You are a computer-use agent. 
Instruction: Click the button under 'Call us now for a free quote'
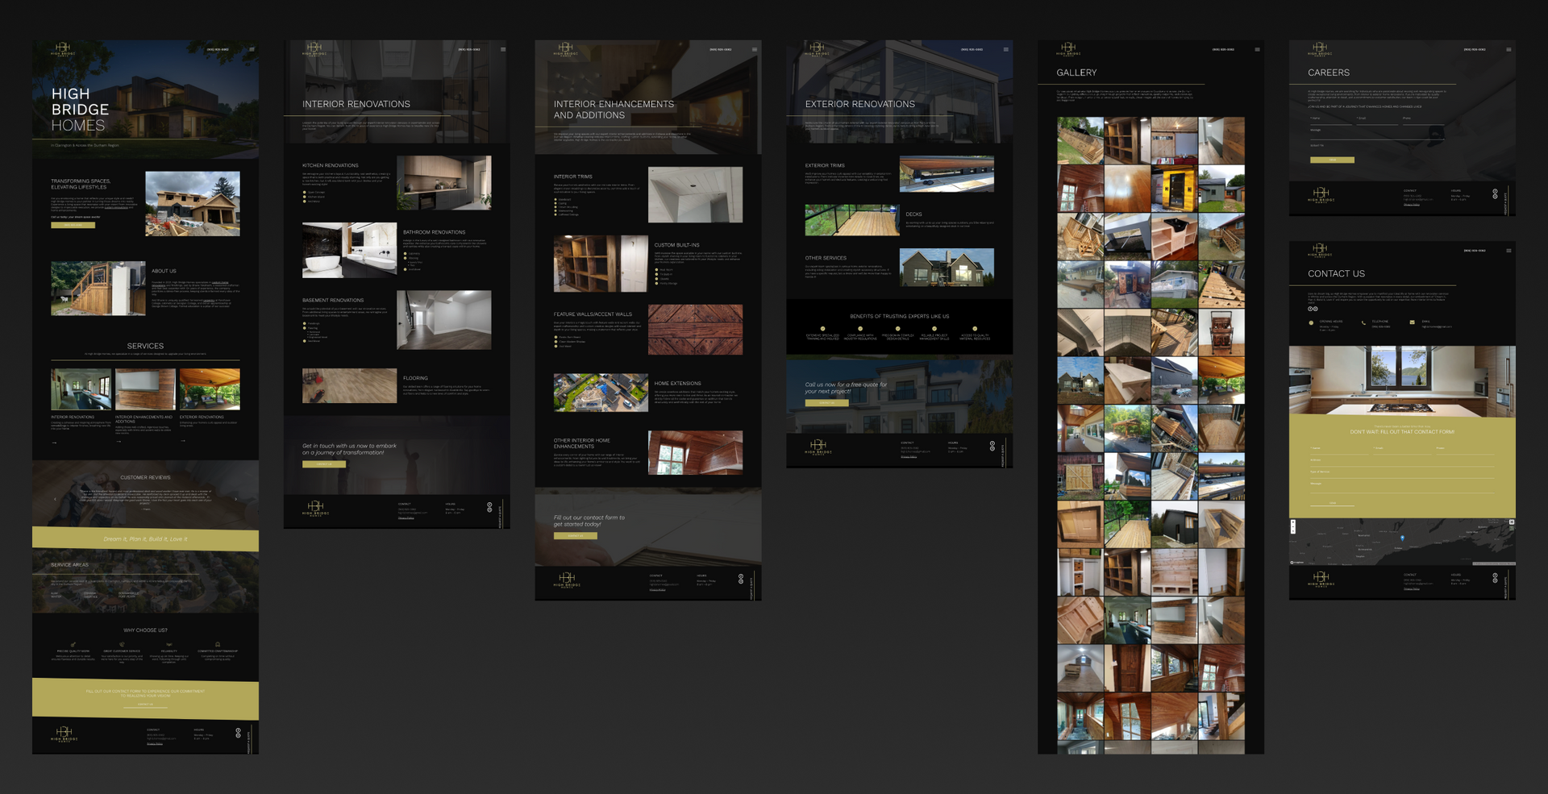click(x=826, y=402)
